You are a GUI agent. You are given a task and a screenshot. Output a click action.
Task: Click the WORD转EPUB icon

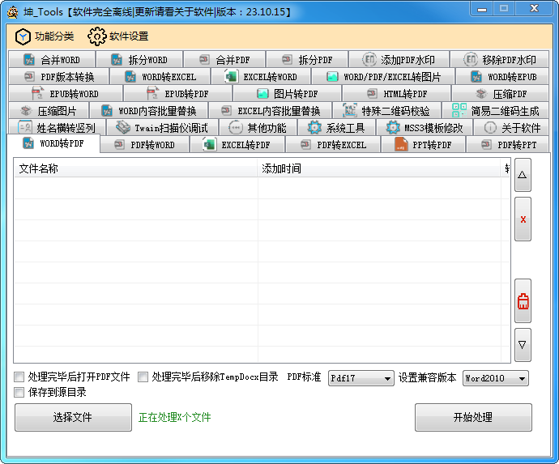476,77
